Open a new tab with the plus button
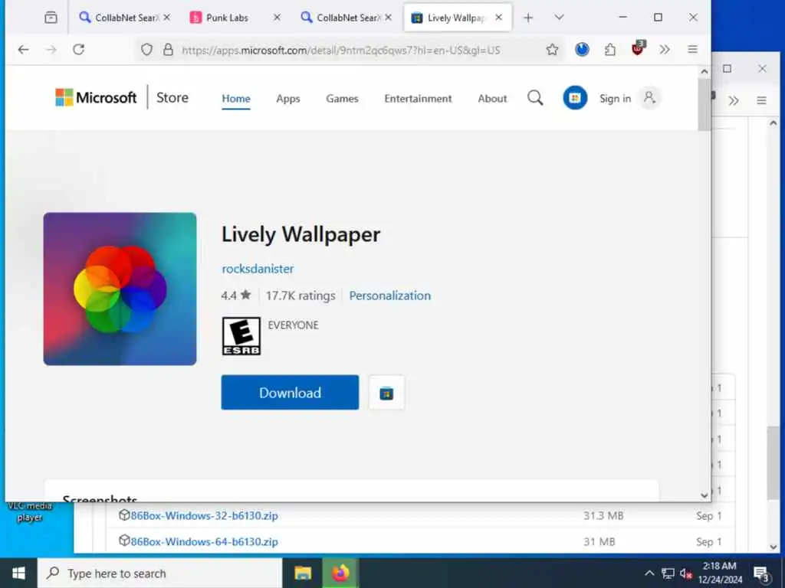 pos(528,18)
